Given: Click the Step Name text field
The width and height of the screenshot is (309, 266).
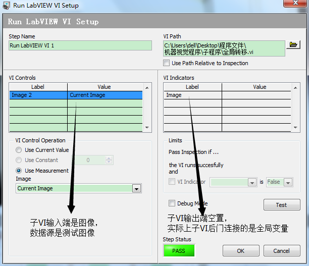Looking at the screenshot, I should 80,45.
